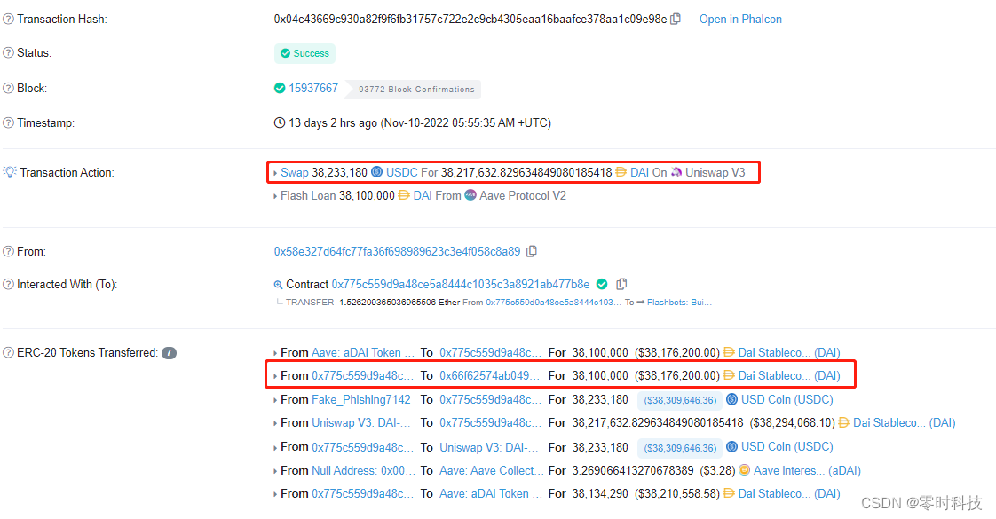The height and width of the screenshot is (519, 996).
Task: Click the Success status badge
Action: pos(304,53)
